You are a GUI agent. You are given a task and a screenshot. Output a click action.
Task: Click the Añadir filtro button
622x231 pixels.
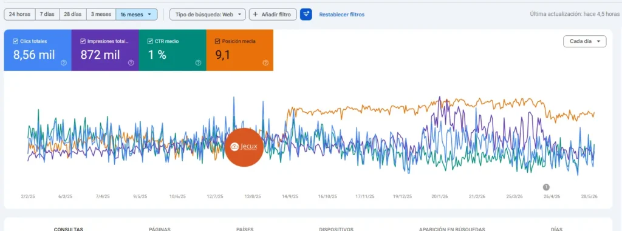coord(273,15)
